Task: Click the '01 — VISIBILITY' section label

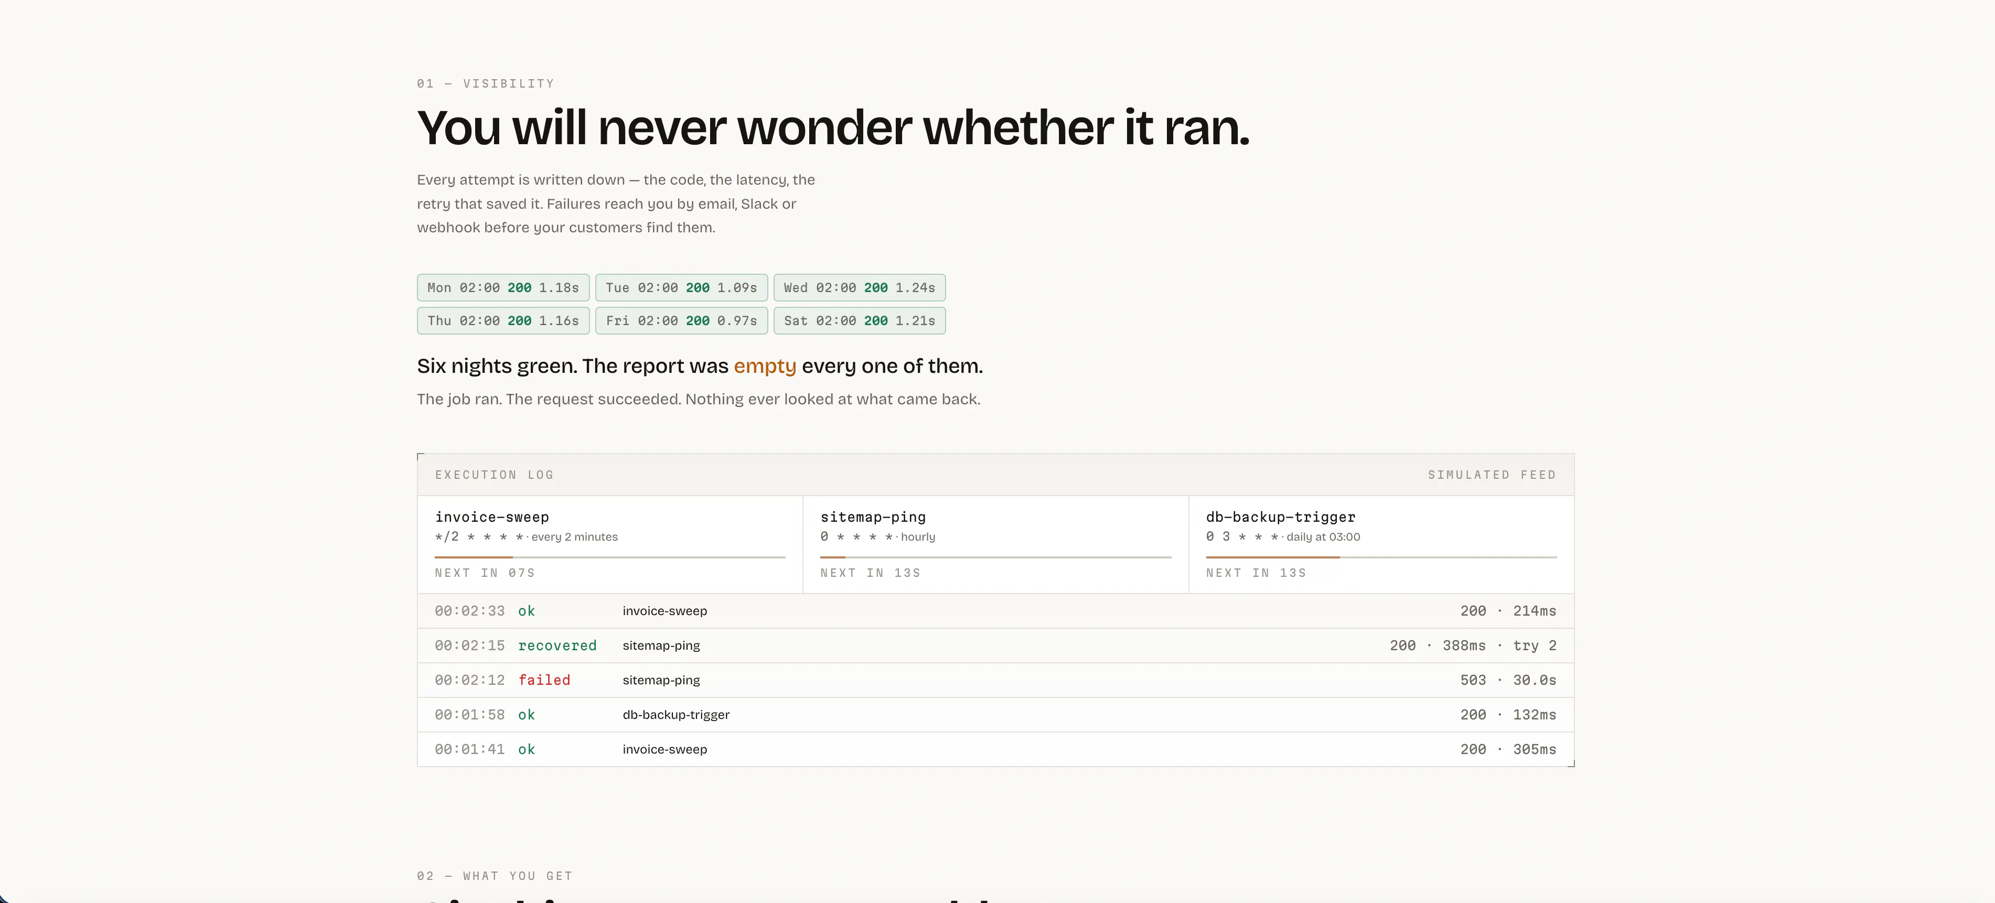Action: (486, 83)
